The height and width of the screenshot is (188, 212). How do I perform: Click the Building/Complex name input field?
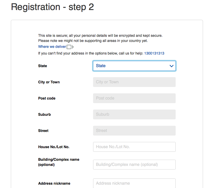[x=134, y=165]
